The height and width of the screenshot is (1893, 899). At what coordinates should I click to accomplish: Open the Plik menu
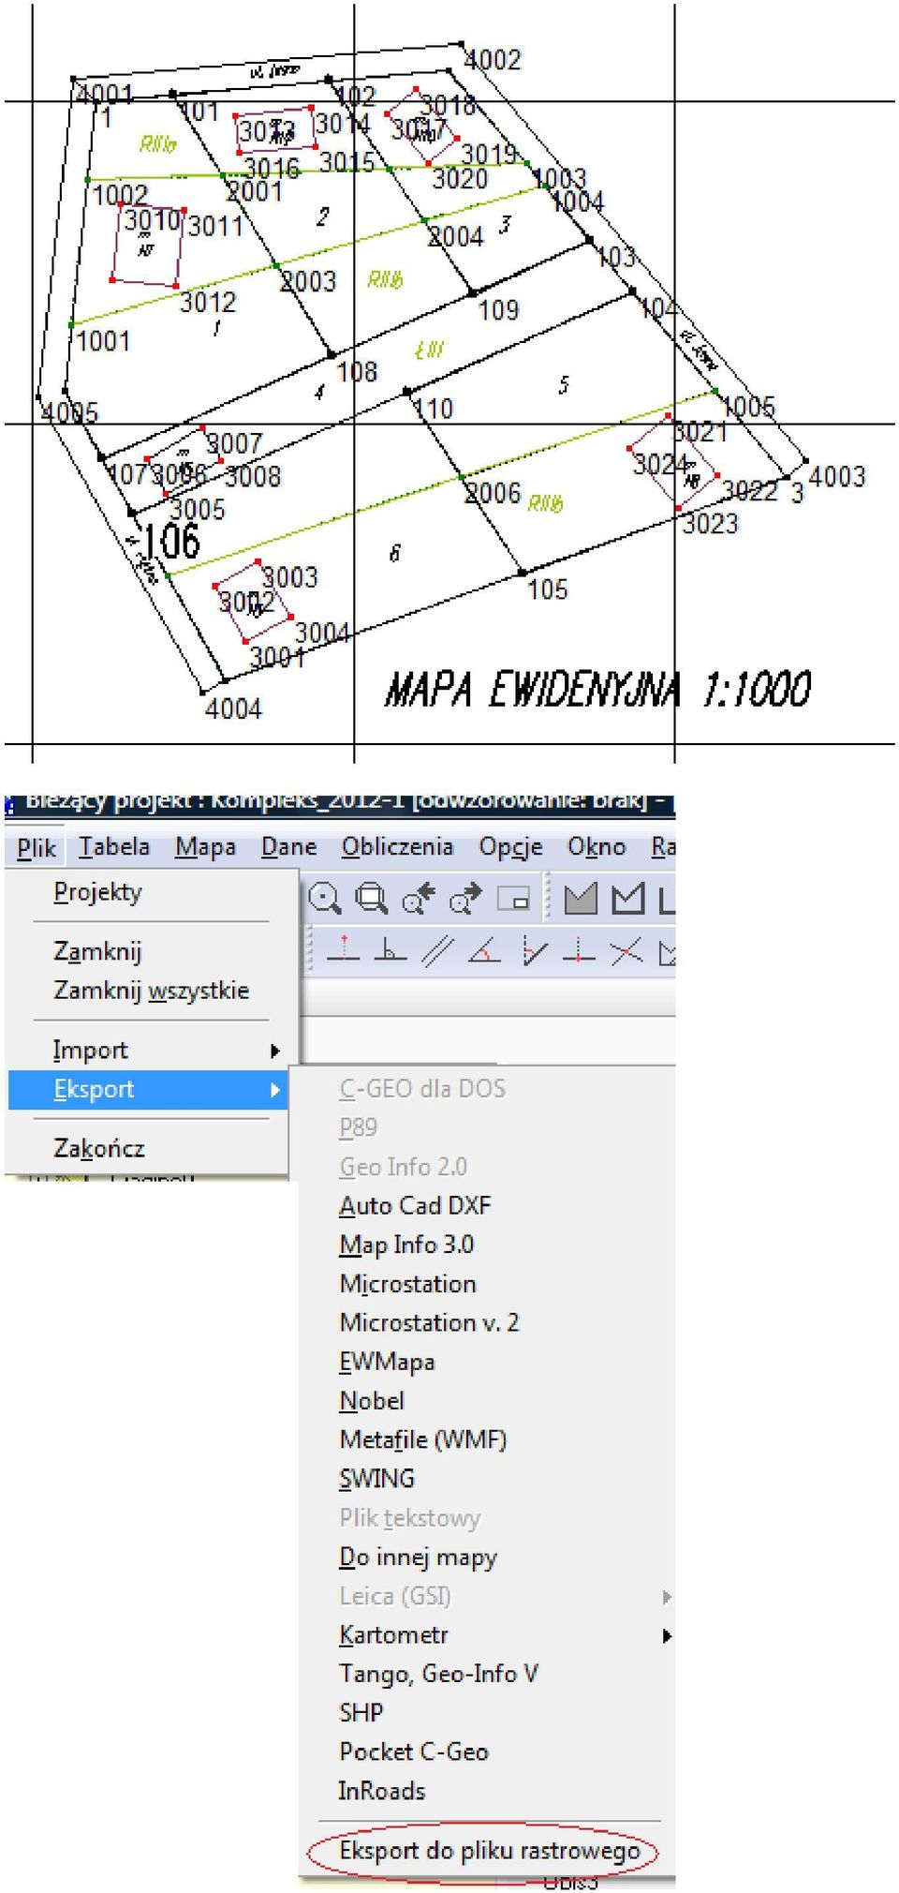tap(37, 848)
